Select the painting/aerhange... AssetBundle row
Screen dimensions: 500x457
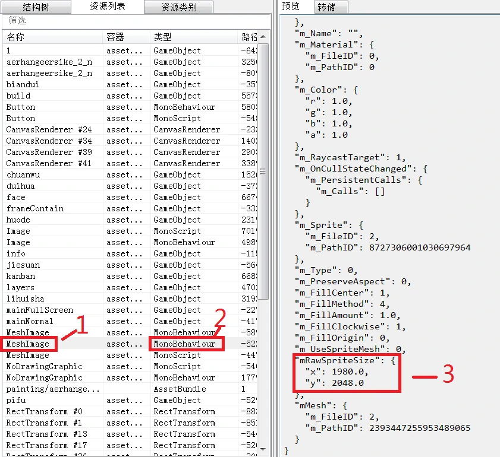tap(54, 389)
